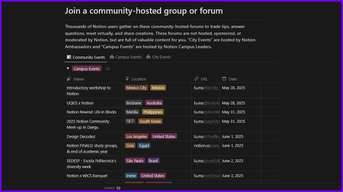Click the Campus Events tab building icon
343x192 pixels.
click(112, 57)
